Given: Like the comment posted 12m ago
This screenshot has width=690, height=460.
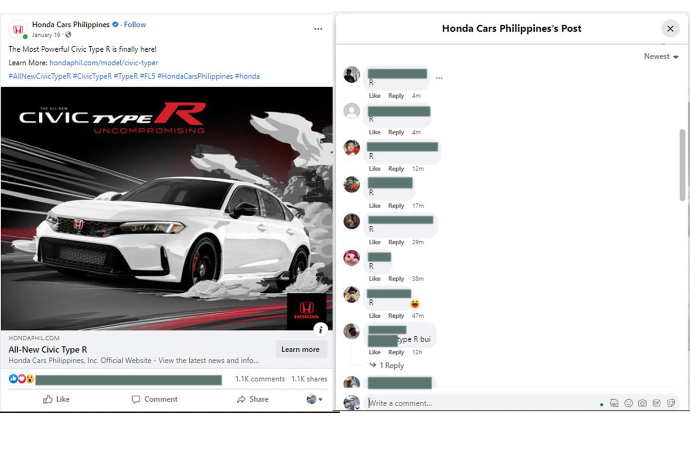Looking at the screenshot, I should (x=375, y=169).
